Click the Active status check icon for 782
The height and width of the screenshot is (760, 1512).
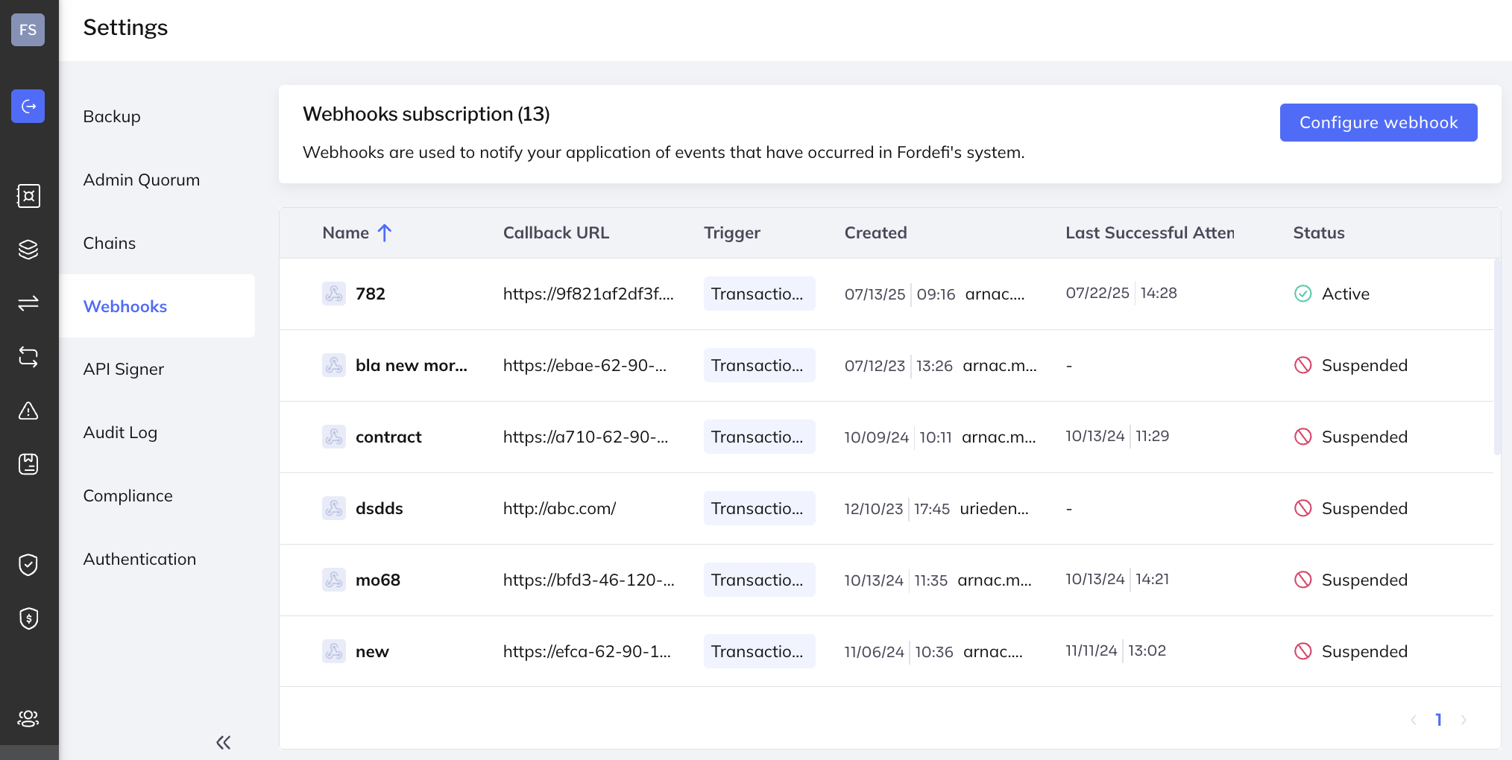[x=1302, y=294]
